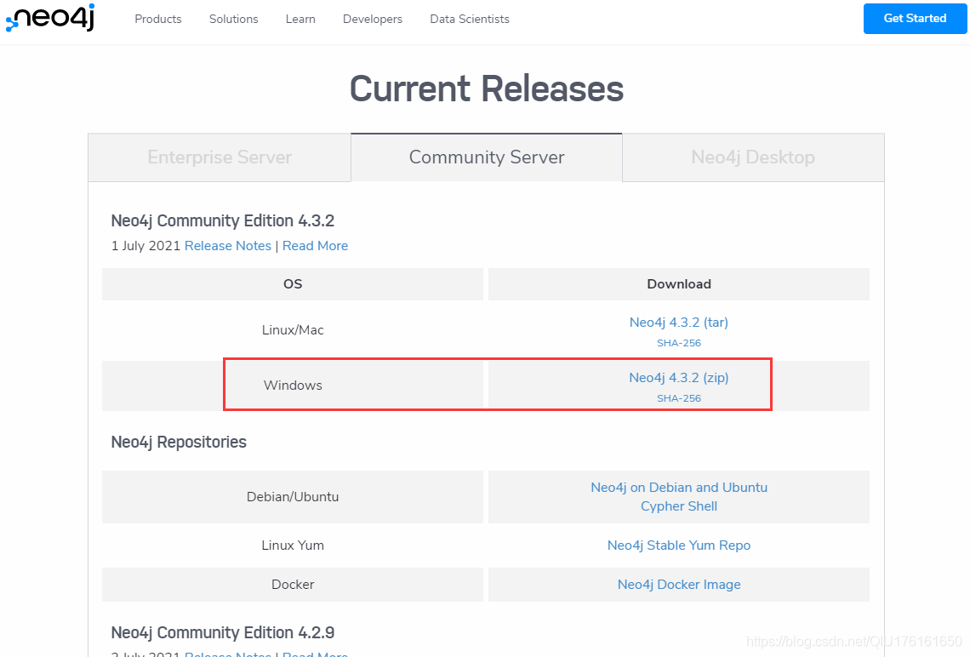Select the Community Server tab
Screen dimensions: 970x657
click(x=486, y=157)
